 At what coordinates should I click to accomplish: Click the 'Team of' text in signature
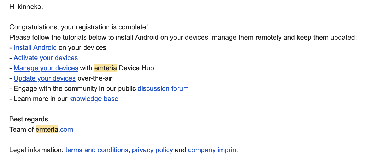coord(21,130)
